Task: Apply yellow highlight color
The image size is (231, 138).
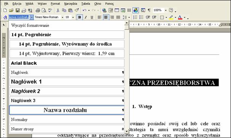Action: [x=171, y=17]
